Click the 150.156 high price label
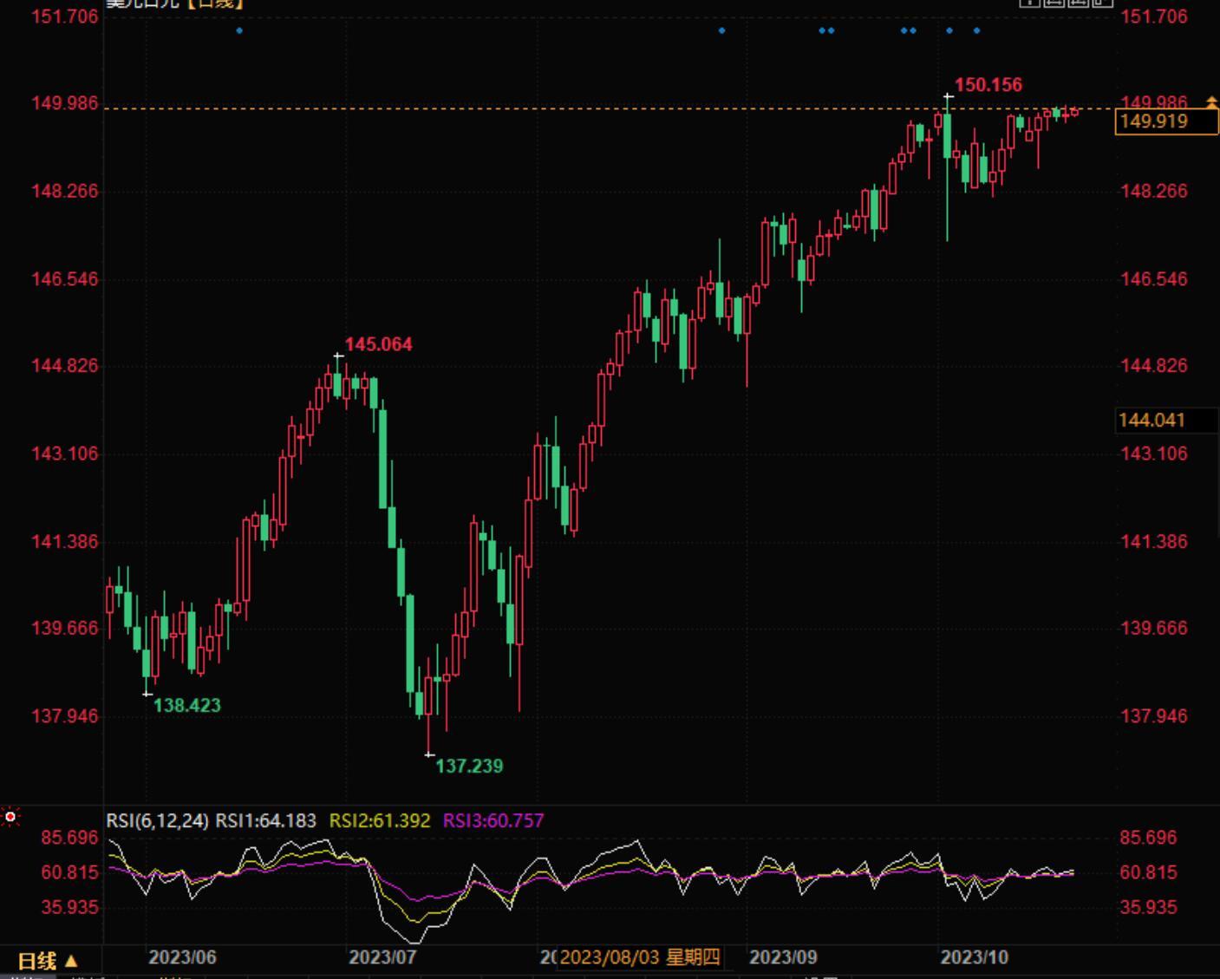Image resolution: width=1220 pixels, height=979 pixels. [x=988, y=85]
